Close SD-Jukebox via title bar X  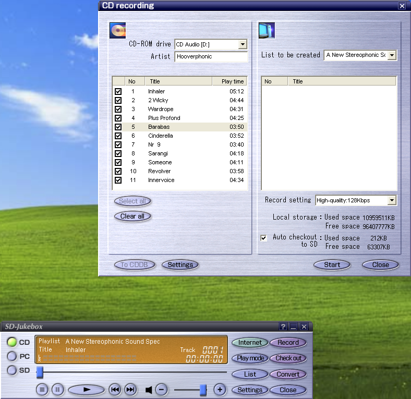click(304, 327)
